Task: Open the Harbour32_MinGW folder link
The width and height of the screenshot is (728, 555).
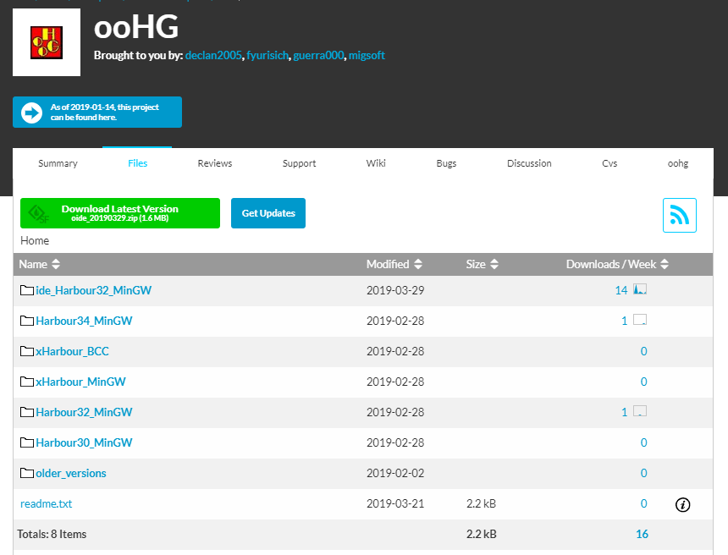Action: pyautogui.click(x=84, y=412)
